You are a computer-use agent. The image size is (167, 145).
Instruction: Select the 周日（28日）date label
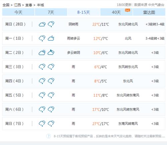coord(15,24)
